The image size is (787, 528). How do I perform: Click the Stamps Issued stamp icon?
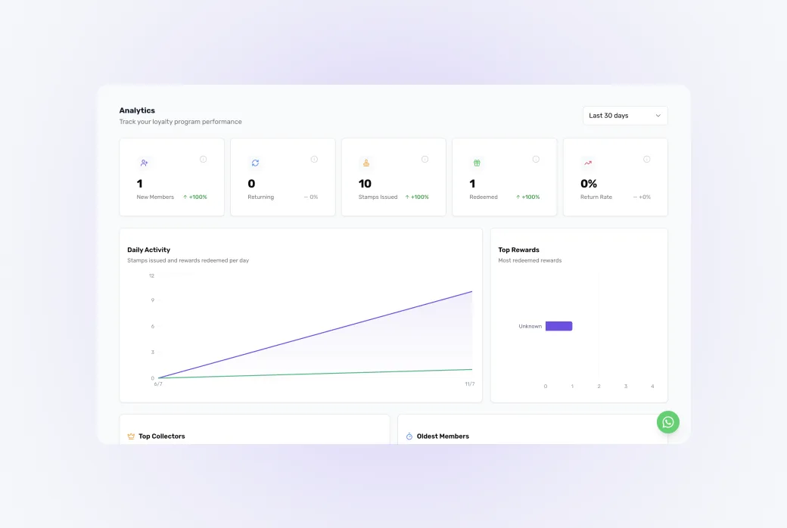tap(366, 163)
